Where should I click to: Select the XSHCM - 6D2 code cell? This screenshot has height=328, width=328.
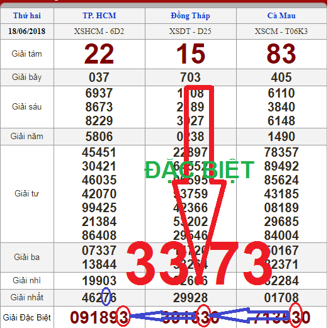99,31
